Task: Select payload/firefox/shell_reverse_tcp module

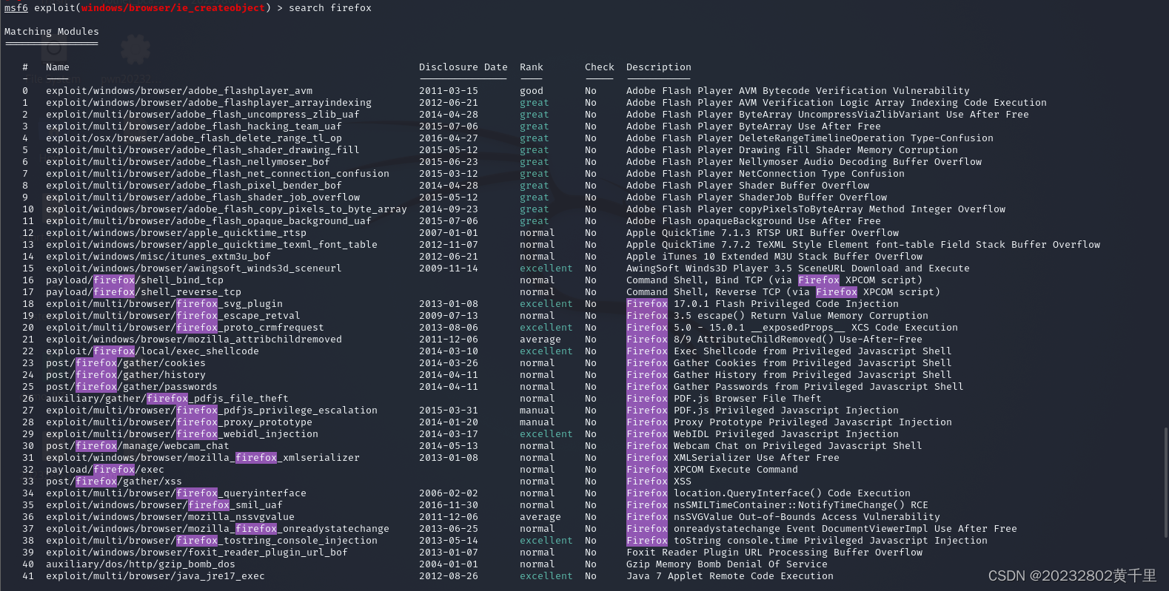Action: [144, 292]
